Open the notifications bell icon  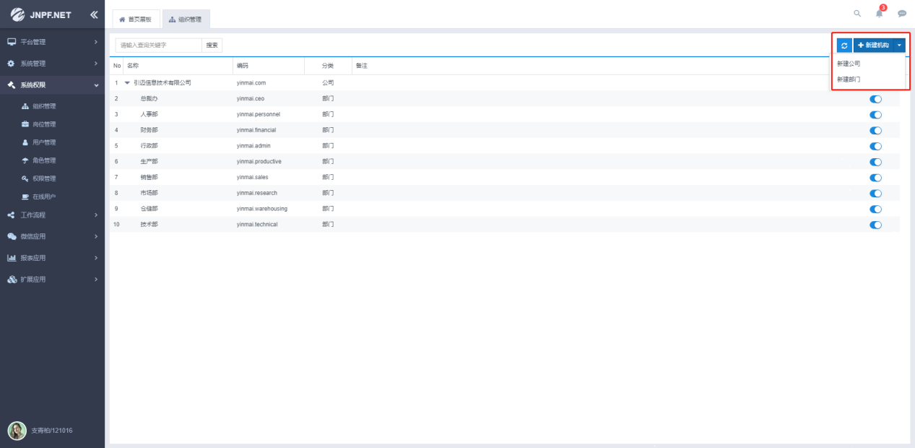pyautogui.click(x=879, y=13)
